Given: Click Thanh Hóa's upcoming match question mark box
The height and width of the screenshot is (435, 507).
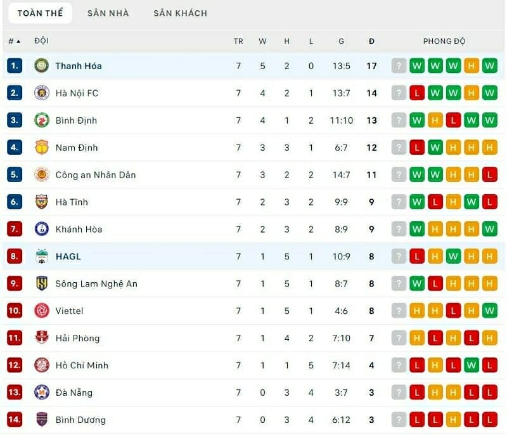Looking at the screenshot, I should [x=399, y=65].
